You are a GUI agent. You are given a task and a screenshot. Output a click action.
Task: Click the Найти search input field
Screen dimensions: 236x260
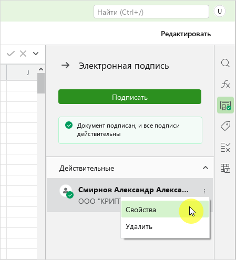click(x=151, y=12)
